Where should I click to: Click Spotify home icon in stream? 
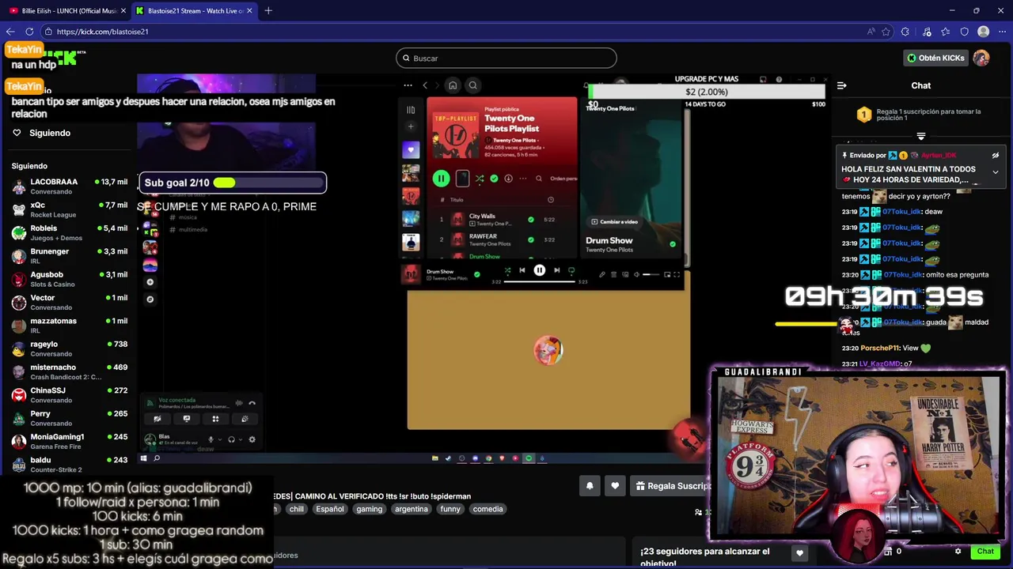453,85
